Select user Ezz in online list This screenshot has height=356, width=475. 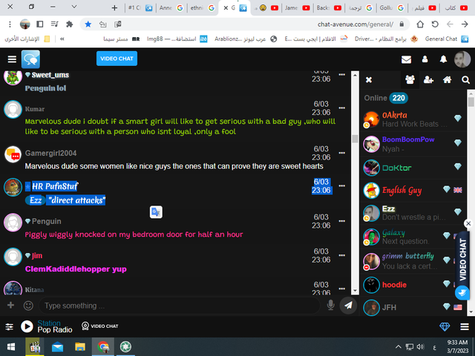[x=413, y=213]
